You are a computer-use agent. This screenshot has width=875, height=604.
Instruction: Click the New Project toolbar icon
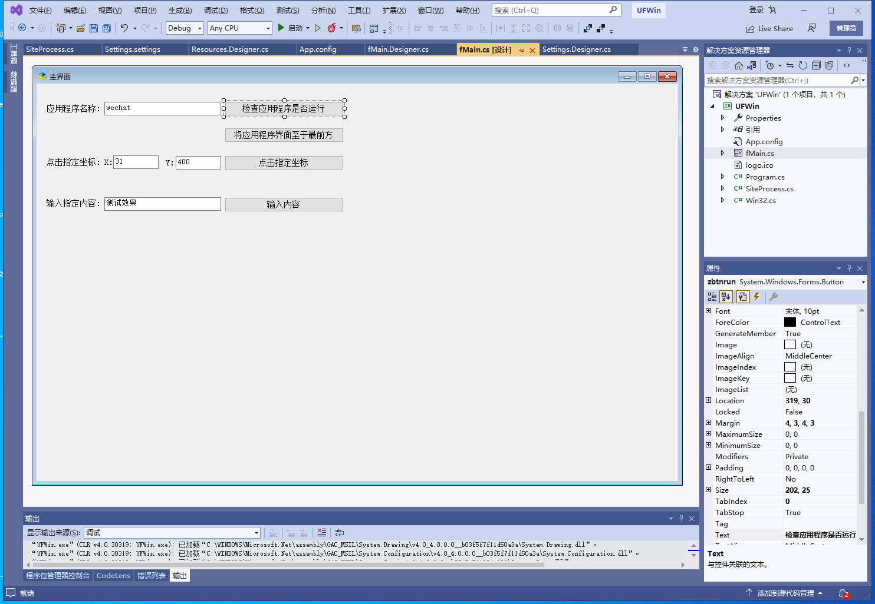[60, 28]
